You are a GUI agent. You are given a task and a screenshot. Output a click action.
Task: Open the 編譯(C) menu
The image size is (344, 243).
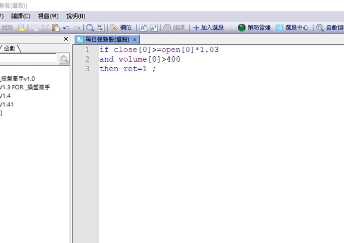coord(20,16)
